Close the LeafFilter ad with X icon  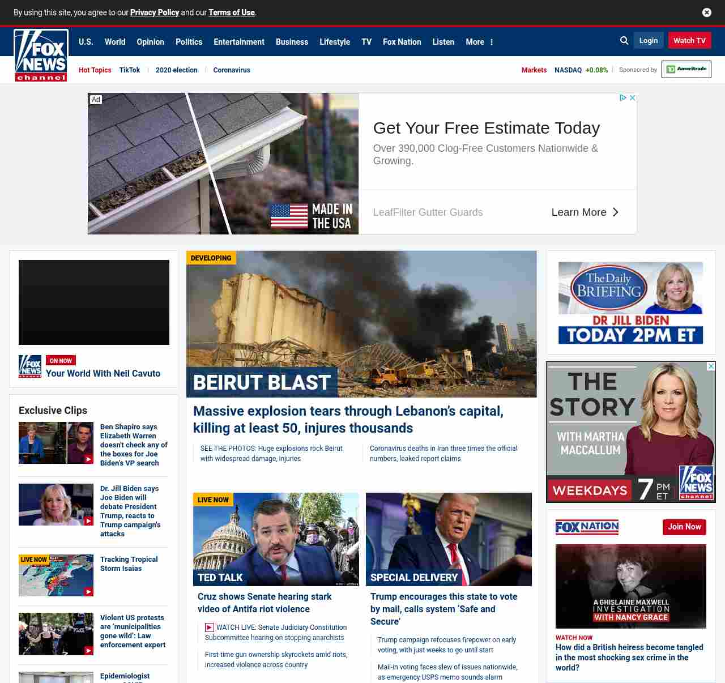click(x=633, y=98)
